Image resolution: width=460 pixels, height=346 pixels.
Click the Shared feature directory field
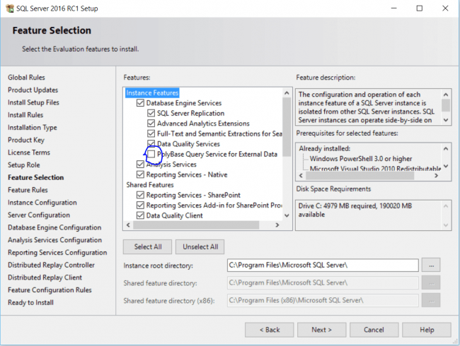[323, 282]
